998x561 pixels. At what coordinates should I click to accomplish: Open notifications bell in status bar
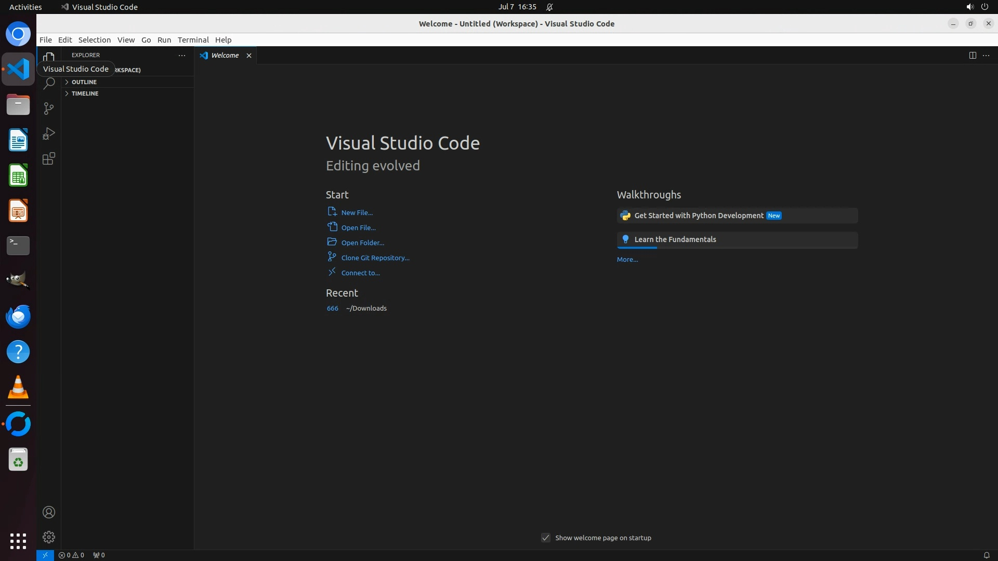point(986,555)
